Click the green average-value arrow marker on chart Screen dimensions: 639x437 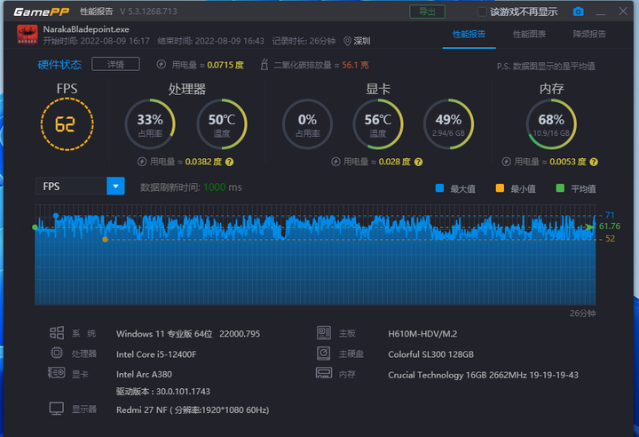pos(589,226)
